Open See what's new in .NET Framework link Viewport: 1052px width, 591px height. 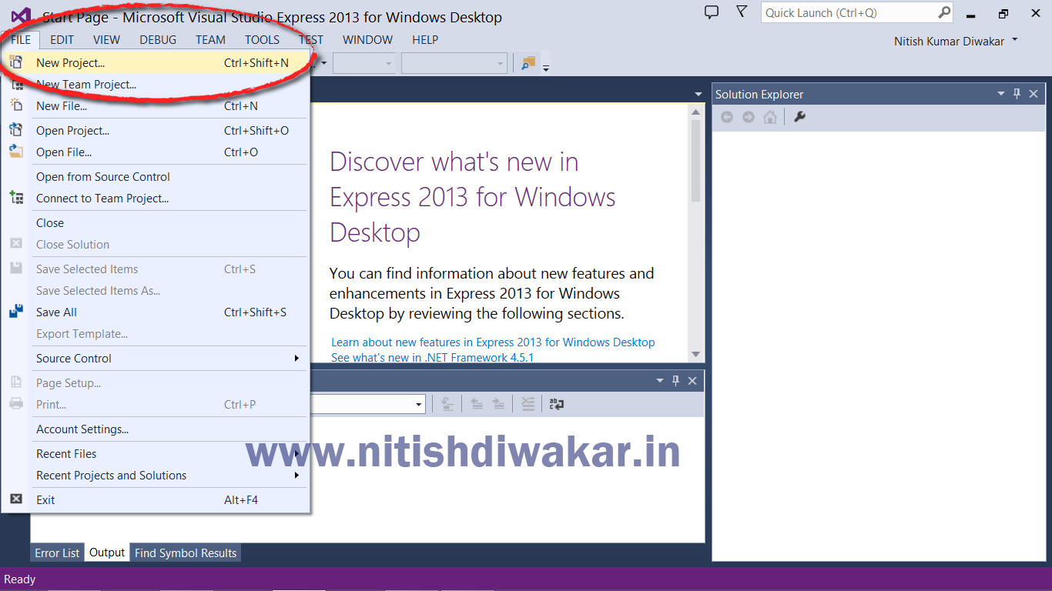(432, 358)
